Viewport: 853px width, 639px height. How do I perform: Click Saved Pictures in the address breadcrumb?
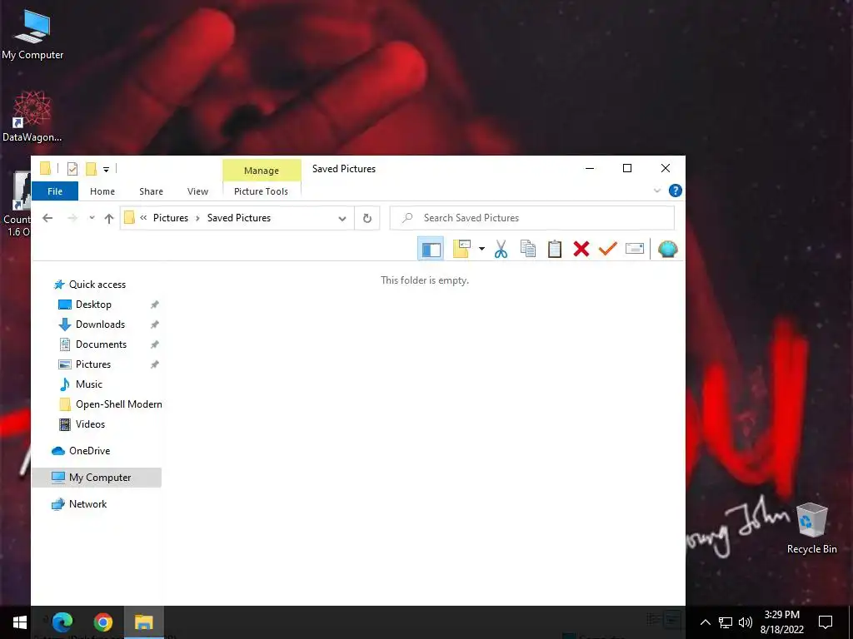click(x=239, y=218)
